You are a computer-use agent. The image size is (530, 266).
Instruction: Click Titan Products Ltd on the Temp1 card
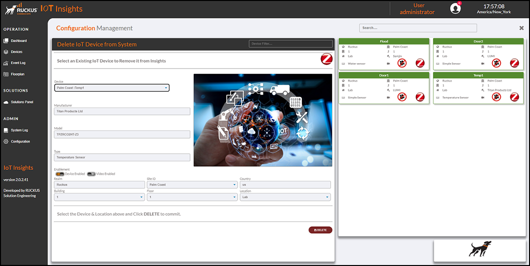pyautogui.click(x=499, y=91)
